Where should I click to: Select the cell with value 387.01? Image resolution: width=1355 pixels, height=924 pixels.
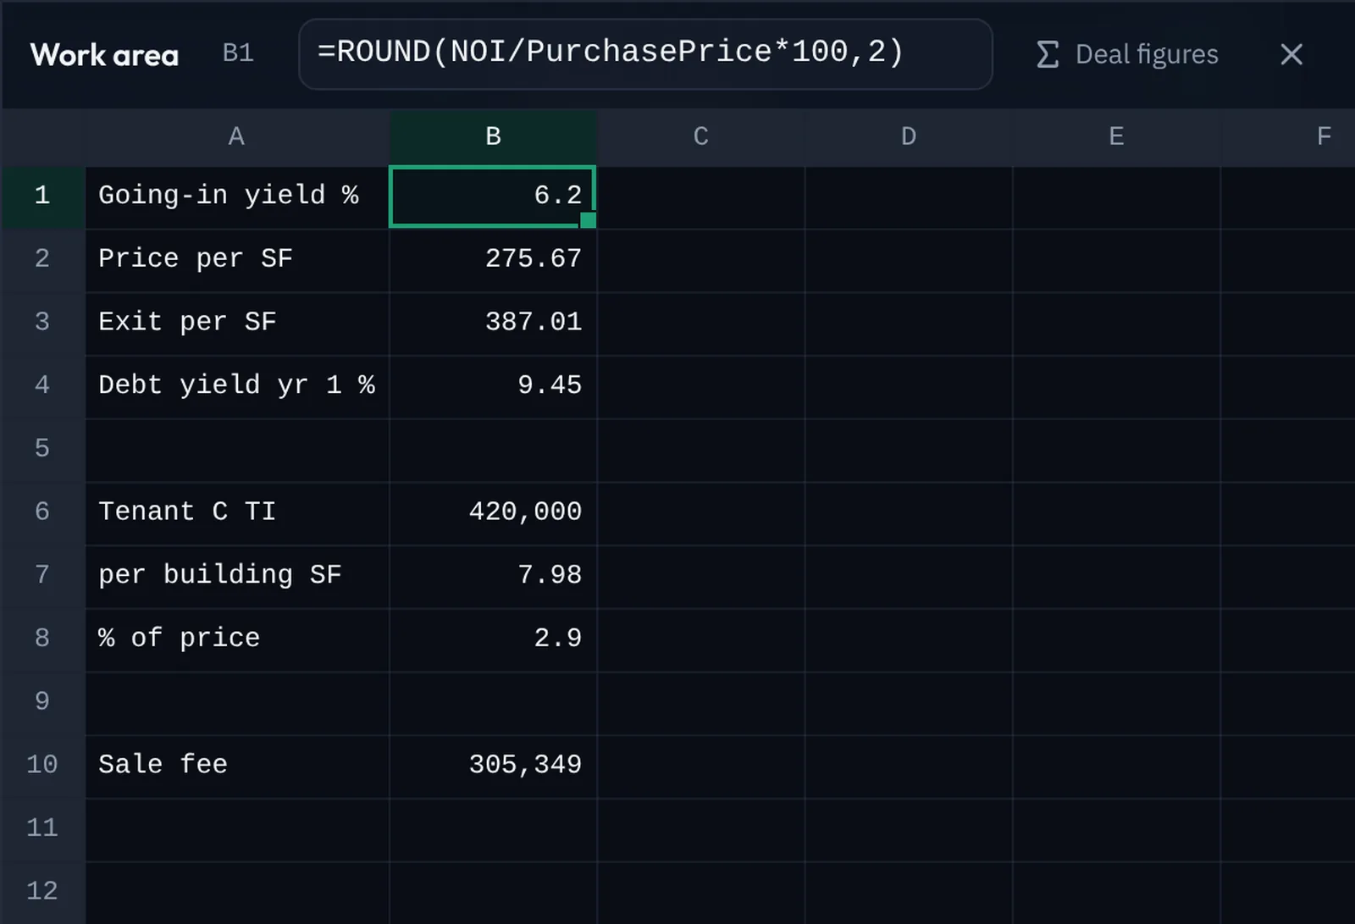493,323
